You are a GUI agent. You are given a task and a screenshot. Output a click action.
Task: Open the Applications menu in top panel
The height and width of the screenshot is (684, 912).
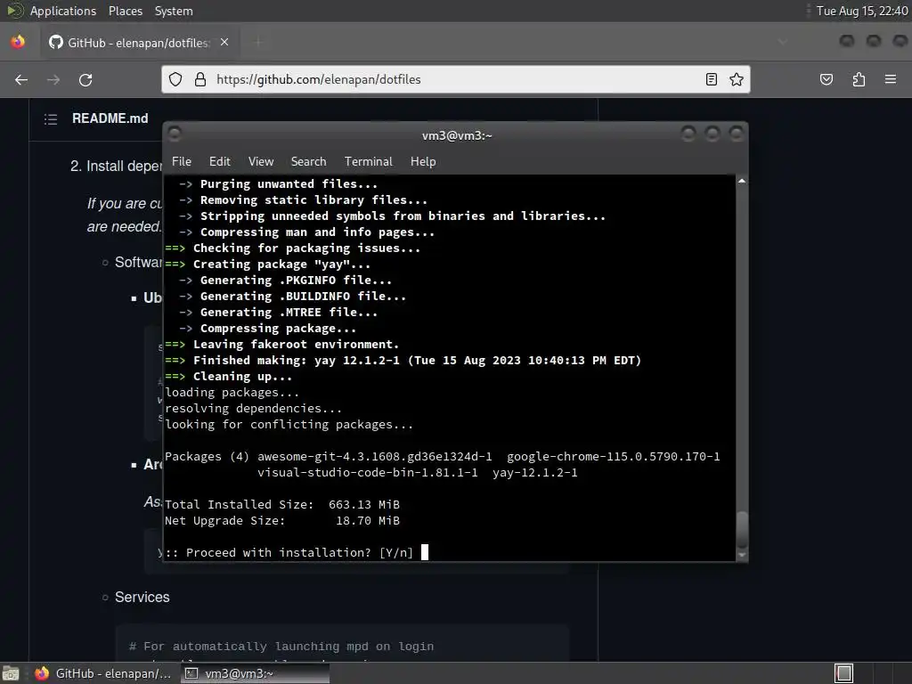click(x=63, y=11)
